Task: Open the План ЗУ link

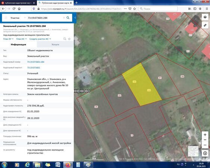Action: [x=8, y=39]
